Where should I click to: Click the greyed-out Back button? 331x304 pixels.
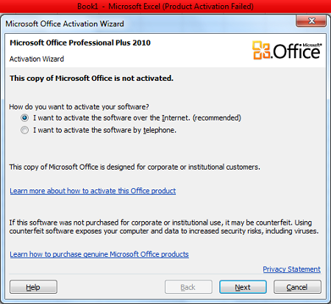point(188,287)
